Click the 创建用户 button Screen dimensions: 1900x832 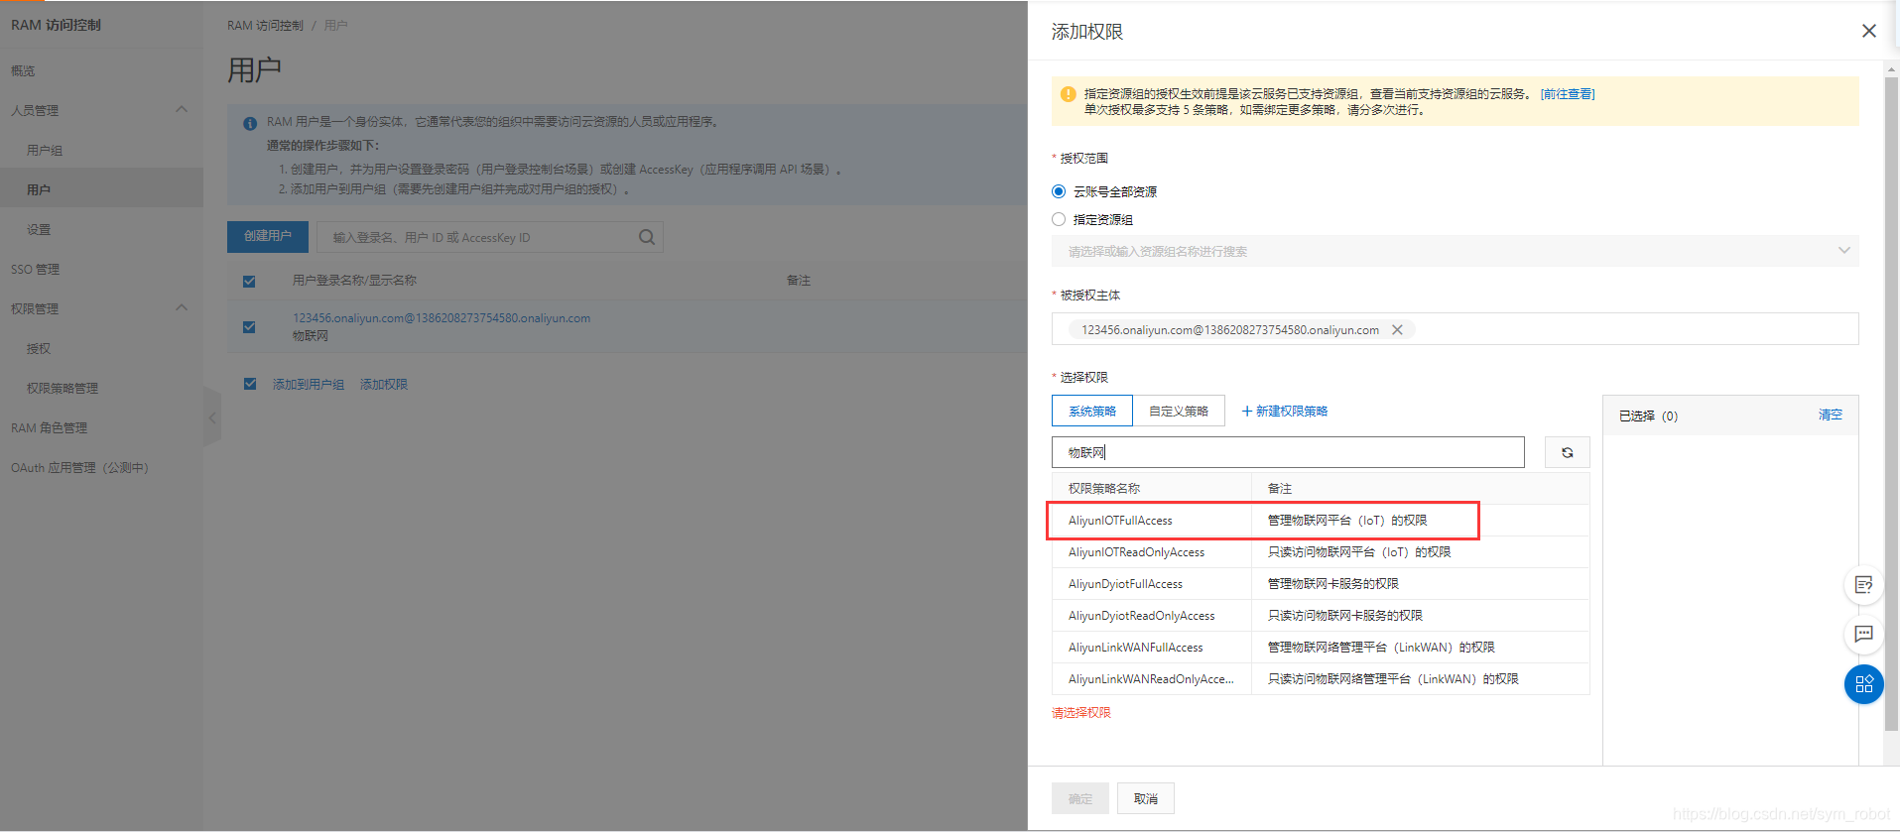click(268, 236)
